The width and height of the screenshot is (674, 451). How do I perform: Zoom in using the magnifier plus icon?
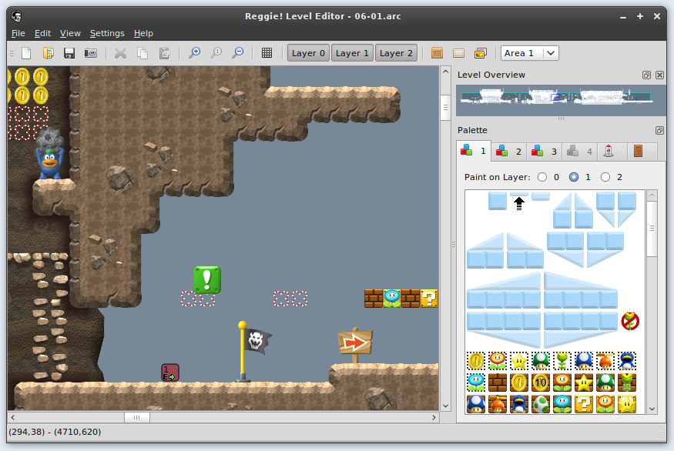click(x=195, y=53)
